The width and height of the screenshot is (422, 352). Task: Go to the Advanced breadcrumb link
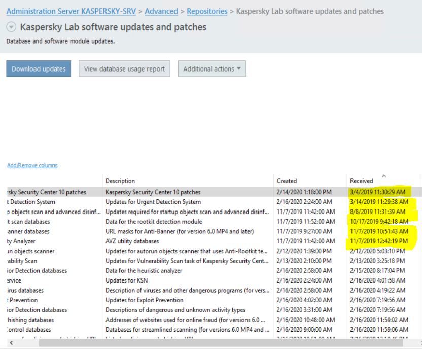click(x=162, y=11)
